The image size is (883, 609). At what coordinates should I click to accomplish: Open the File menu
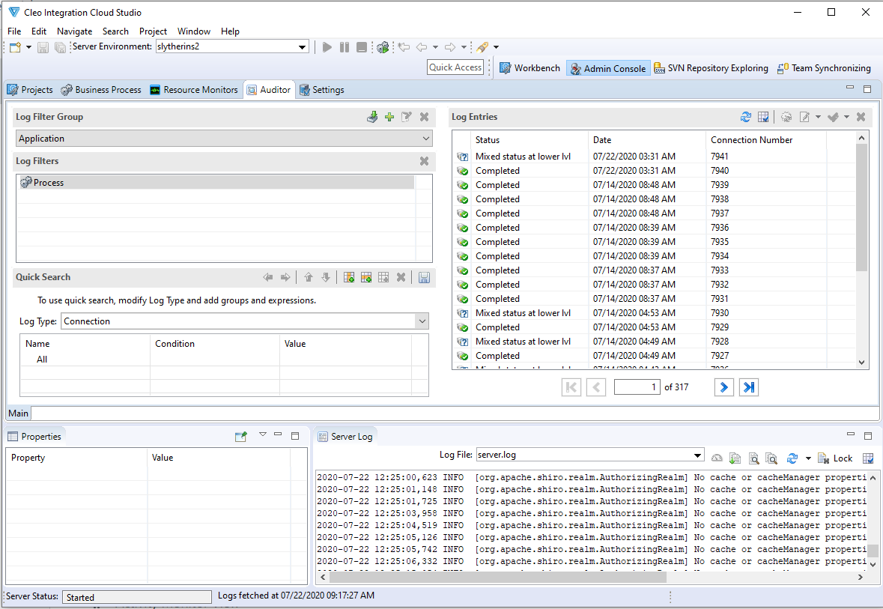(x=15, y=31)
